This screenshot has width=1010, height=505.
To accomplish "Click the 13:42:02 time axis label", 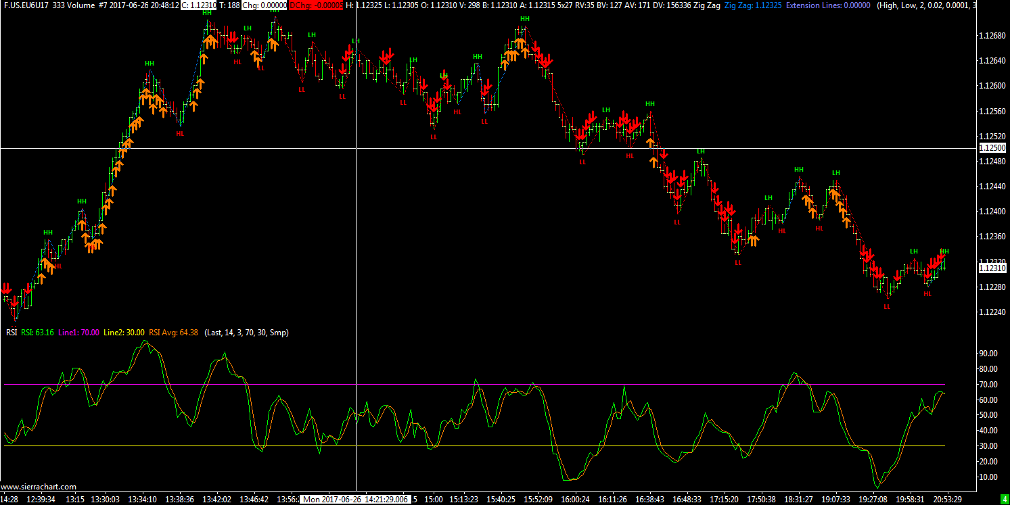I will coord(217,499).
